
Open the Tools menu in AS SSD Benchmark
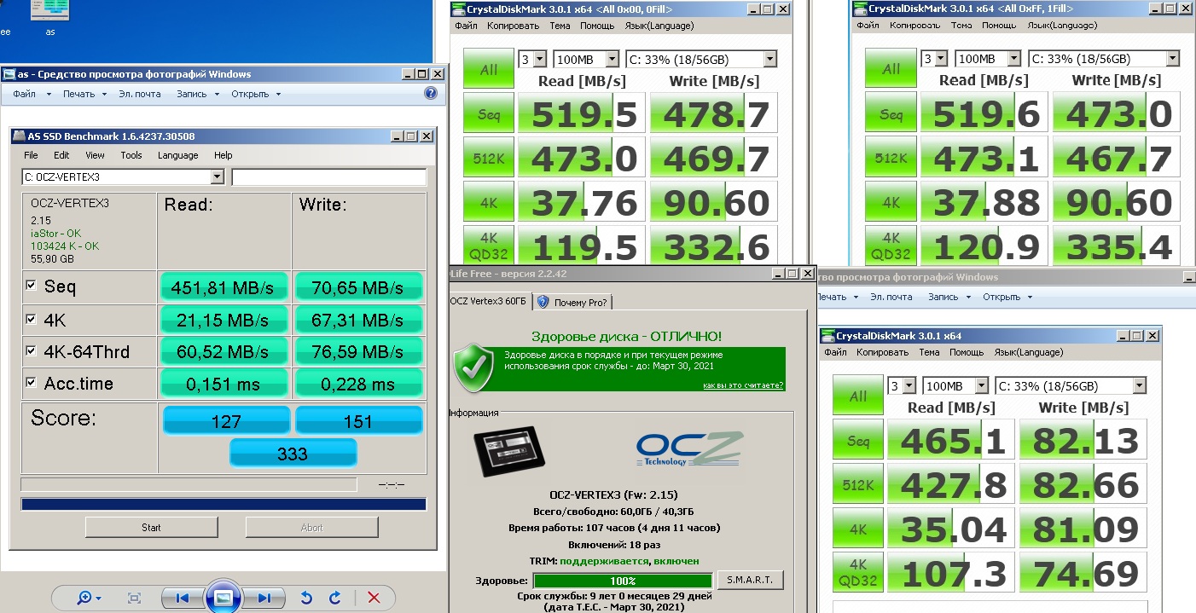click(131, 155)
